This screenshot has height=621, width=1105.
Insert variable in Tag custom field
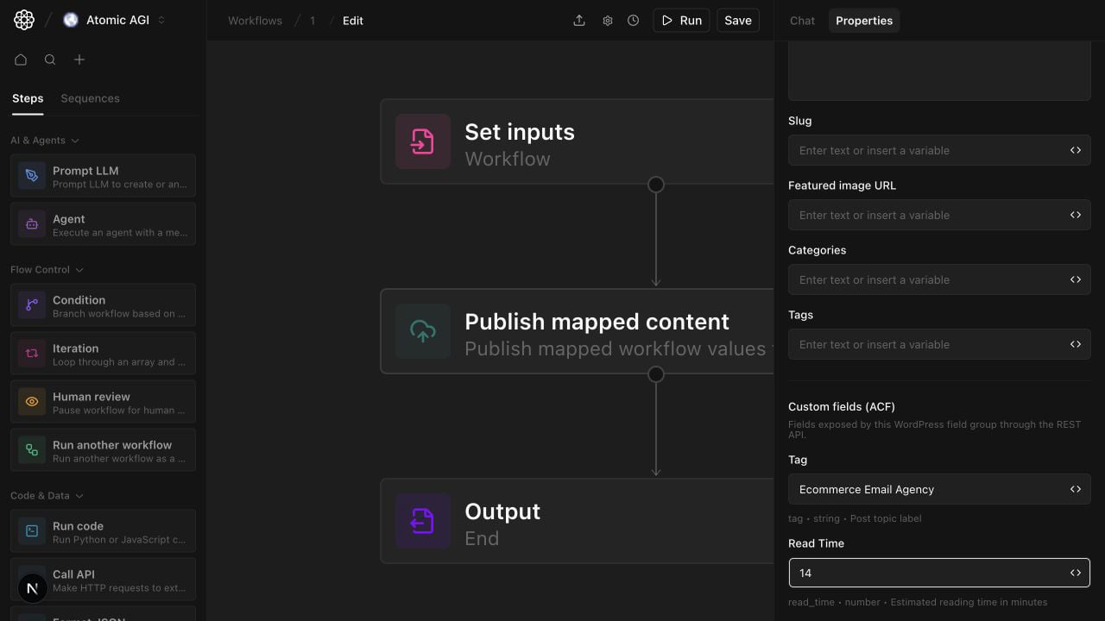[x=1076, y=489]
